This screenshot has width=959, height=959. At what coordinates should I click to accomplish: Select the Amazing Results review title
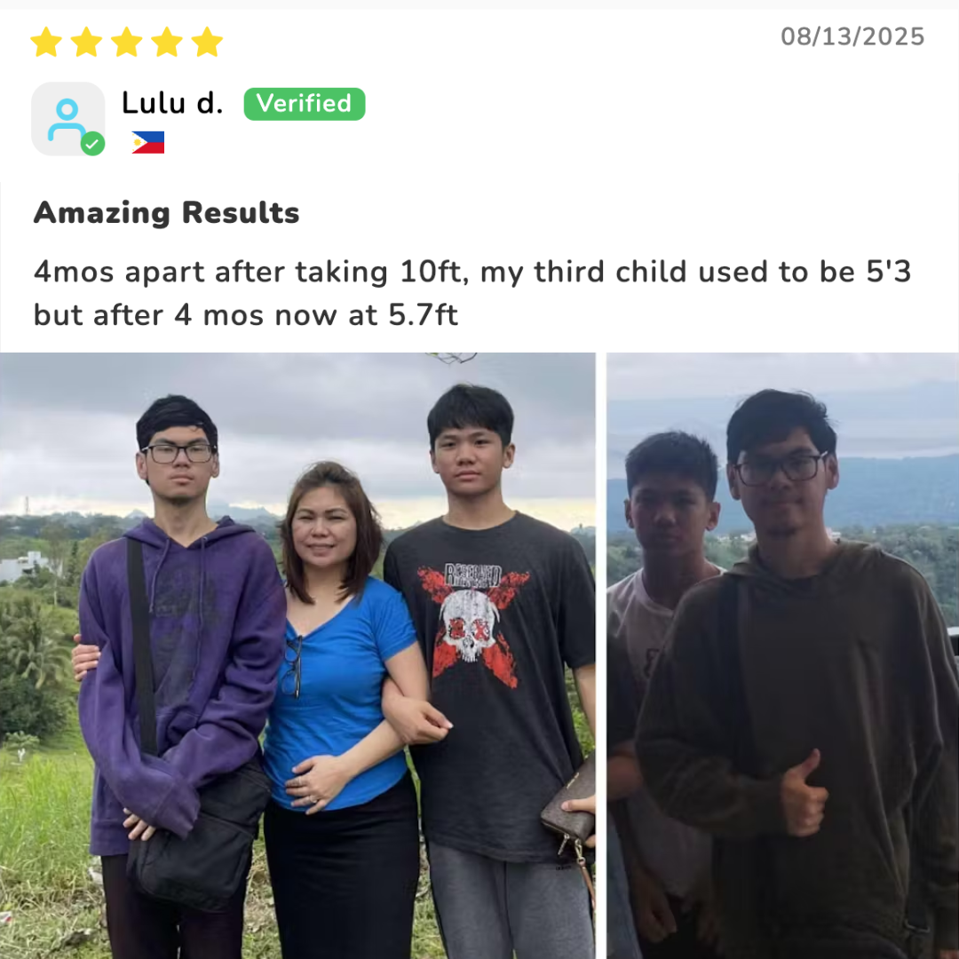[x=166, y=213]
